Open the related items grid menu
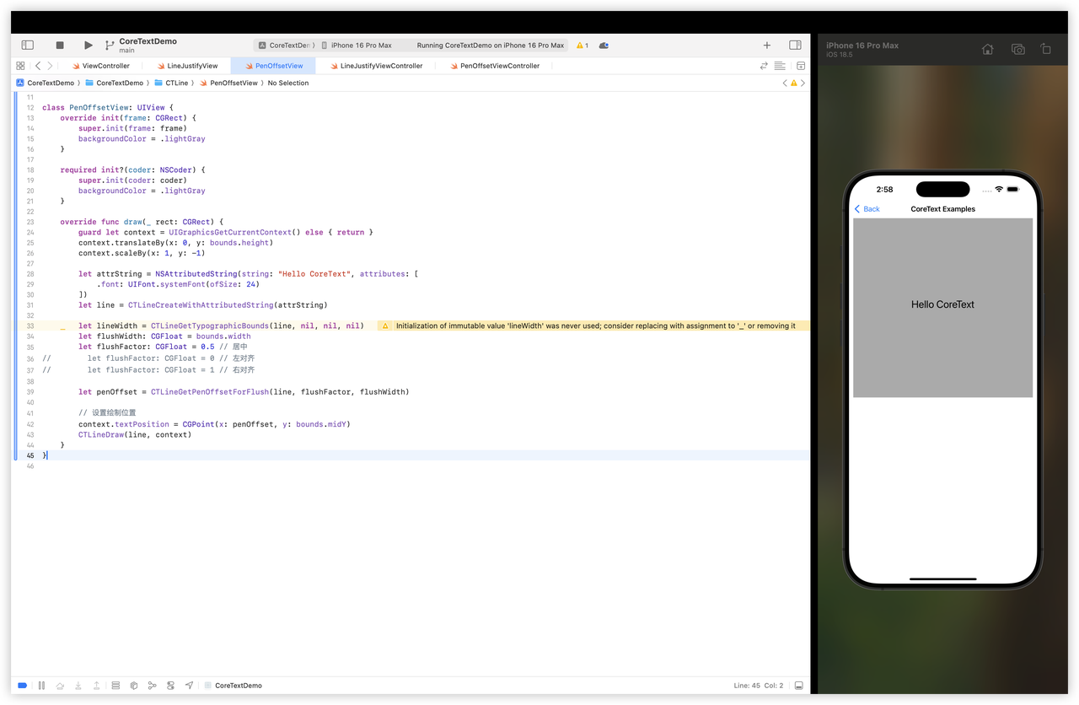This screenshot has width=1079, height=705. tap(20, 66)
